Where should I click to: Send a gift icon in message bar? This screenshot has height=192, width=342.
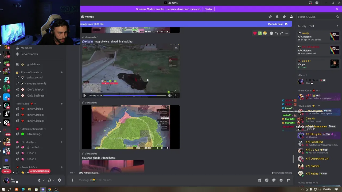pyautogui.click(x=259, y=180)
